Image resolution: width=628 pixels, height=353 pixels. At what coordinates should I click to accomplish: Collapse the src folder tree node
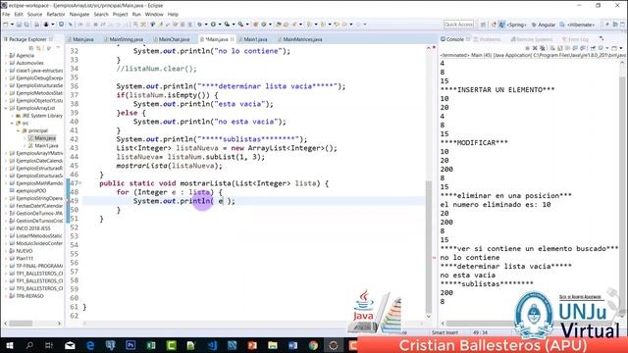[x=12, y=124]
